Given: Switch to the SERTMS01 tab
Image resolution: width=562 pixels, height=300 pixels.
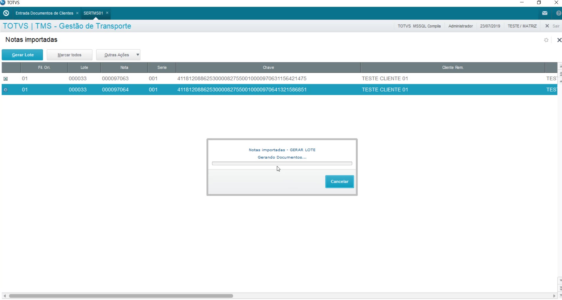Looking at the screenshot, I should click(x=93, y=13).
